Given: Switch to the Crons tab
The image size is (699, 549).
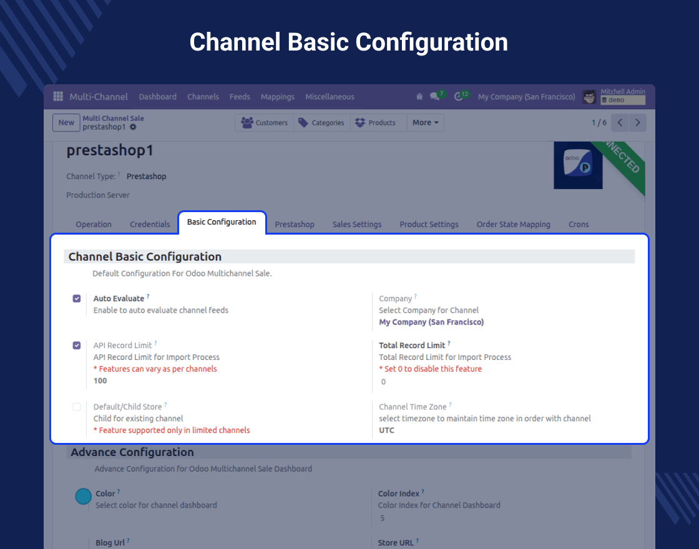Looking at the screenshot, I should point(579,224).
